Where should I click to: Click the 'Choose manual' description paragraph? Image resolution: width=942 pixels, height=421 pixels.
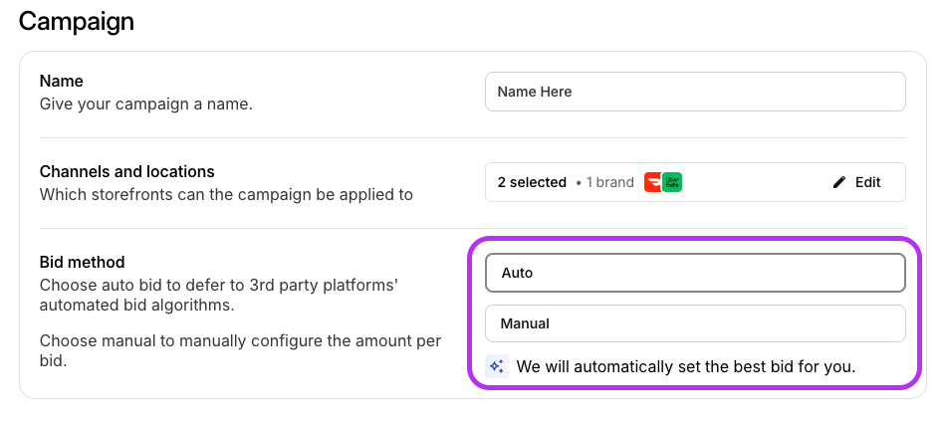pos(239,350)
